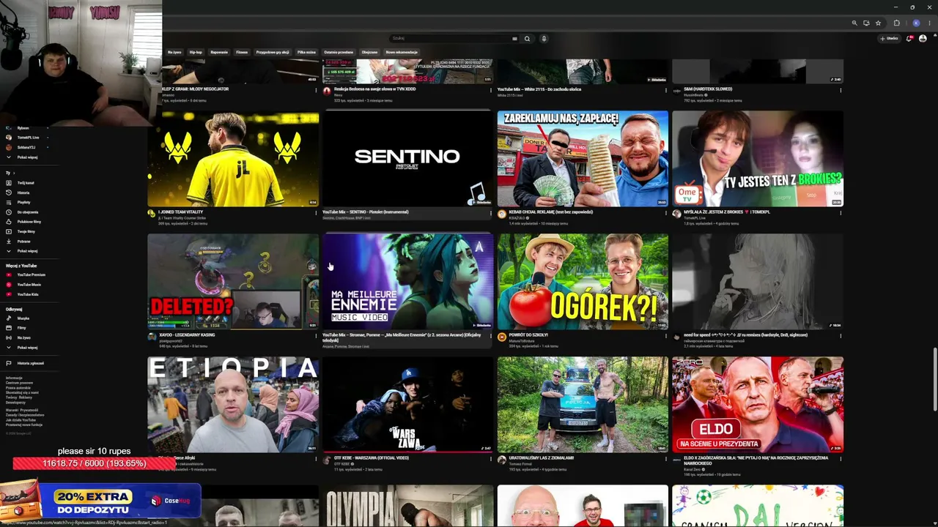Play the ETIOPIA video thumbnail

(233, 404)
